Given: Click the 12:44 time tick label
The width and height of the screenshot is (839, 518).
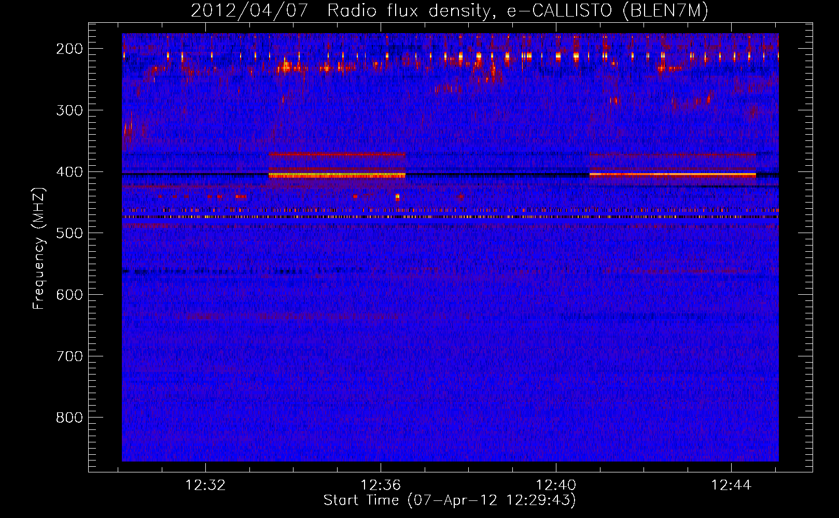Looking at the screenshot, I should click(x=731, y=485).
